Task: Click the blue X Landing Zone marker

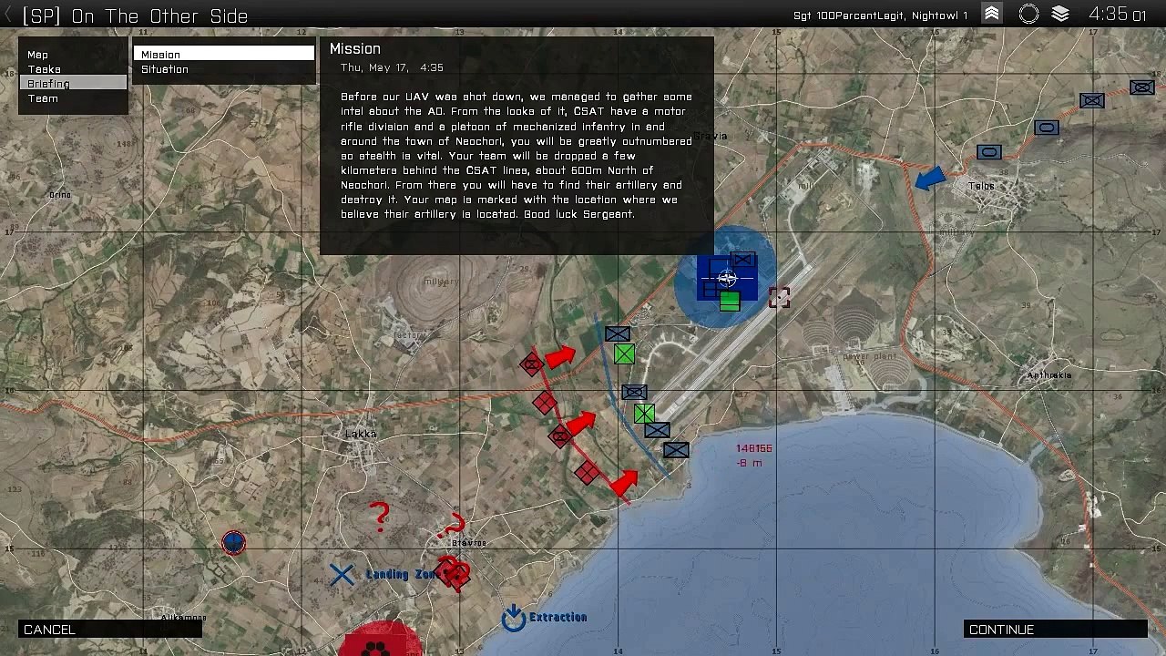Action: [342, 574]
